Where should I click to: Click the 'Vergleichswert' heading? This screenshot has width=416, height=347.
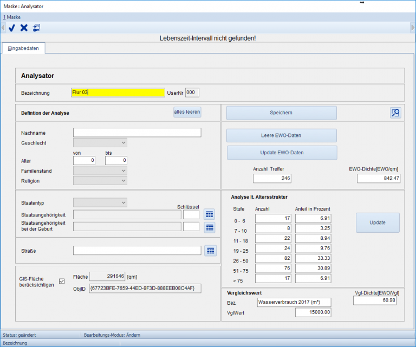coord(244,293)
